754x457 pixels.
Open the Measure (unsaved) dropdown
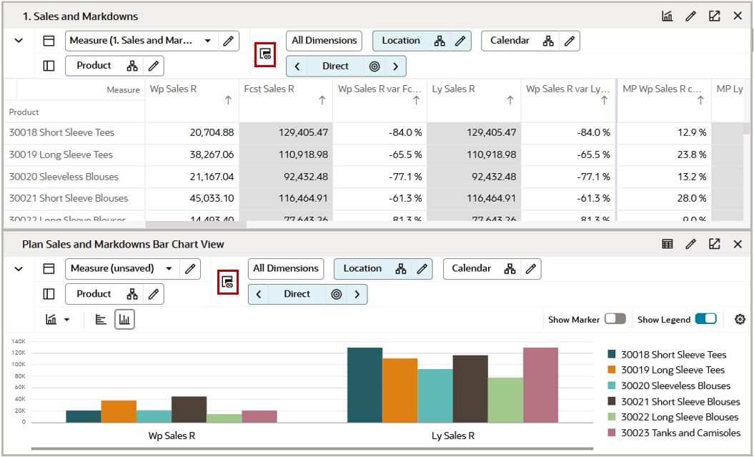point(169,269)
